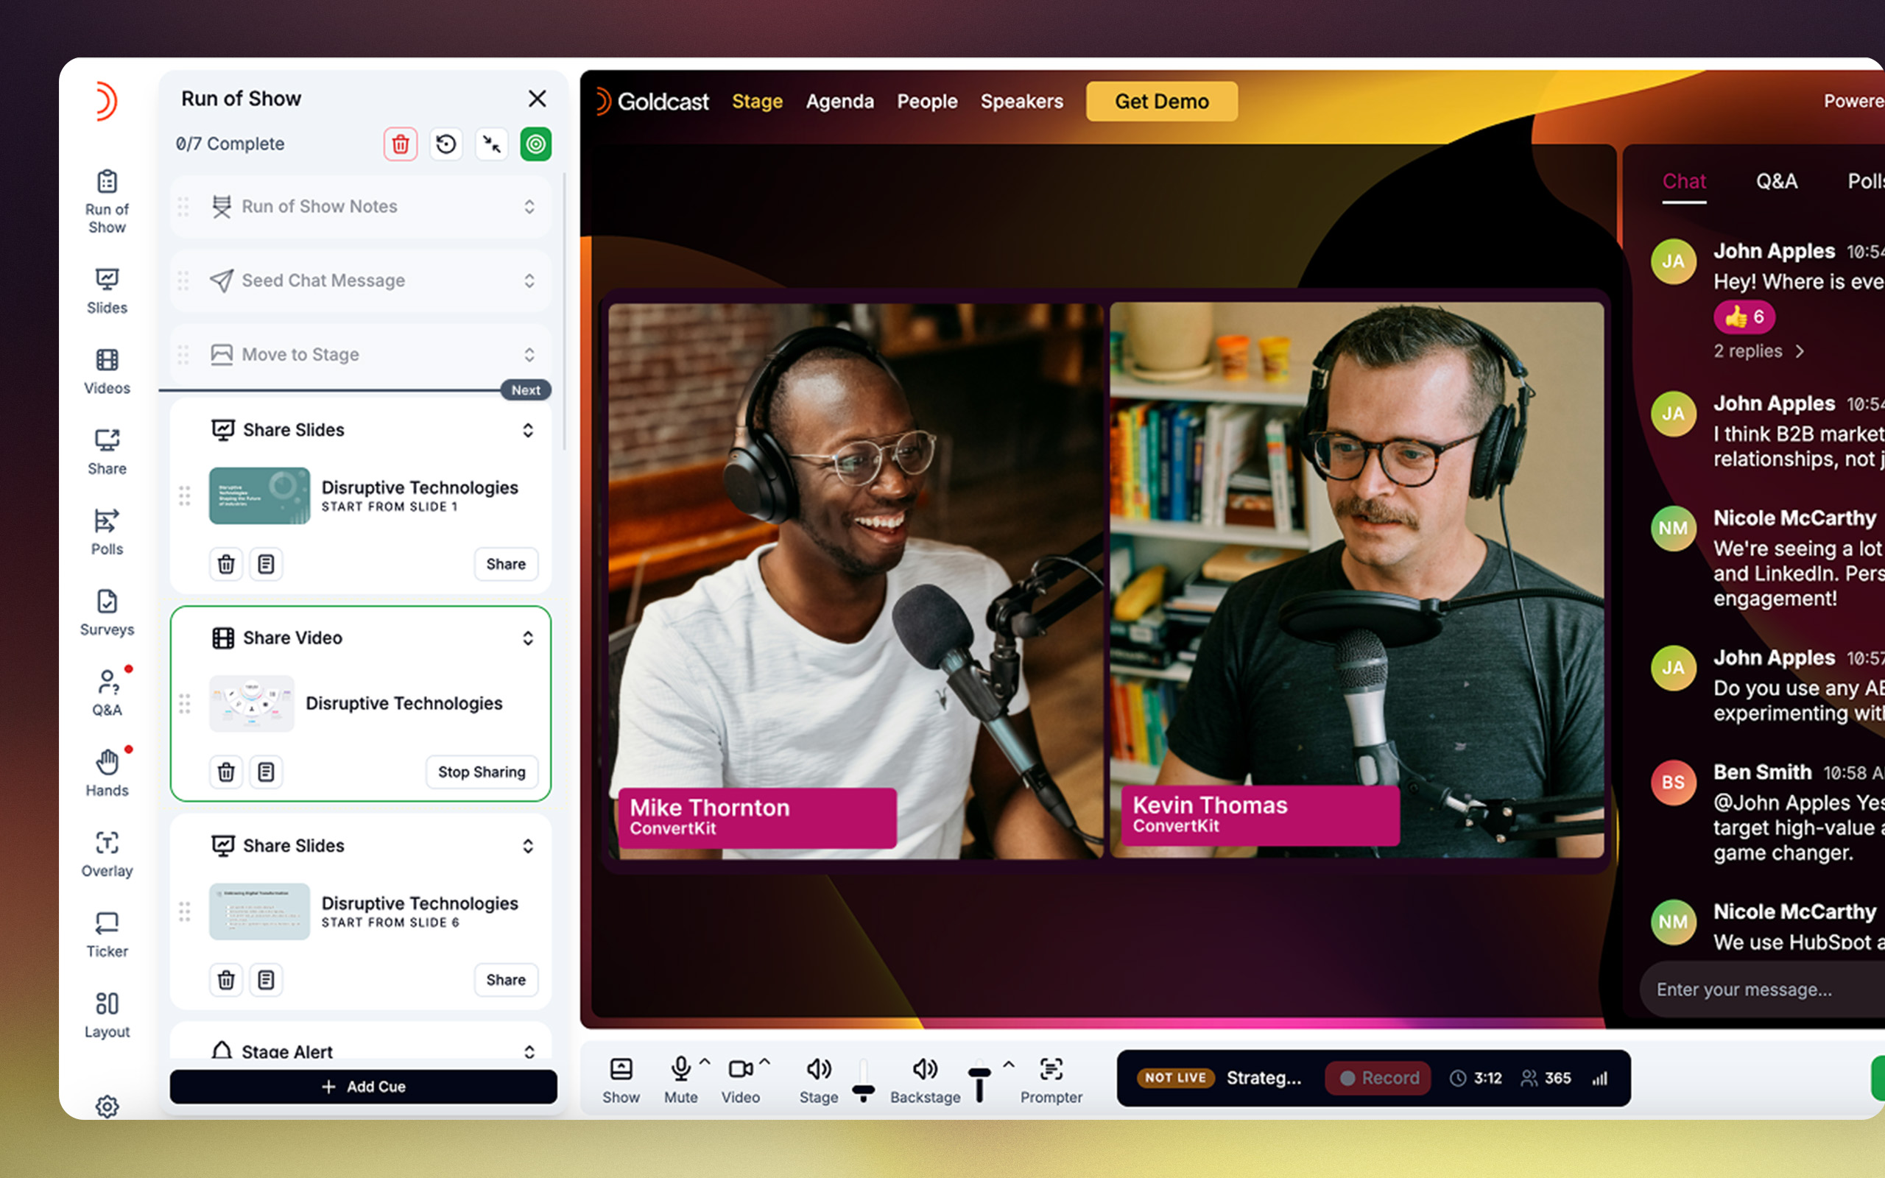The height and width of the screenshot is (1178, 1885).
Task: Click the Raised Hands sidebar icon
Action: click(107, 773)
